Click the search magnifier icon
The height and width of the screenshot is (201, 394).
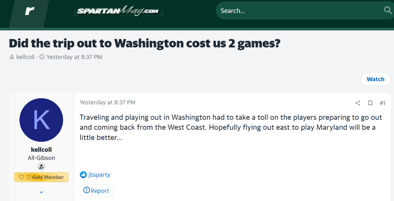pos(388,10)
